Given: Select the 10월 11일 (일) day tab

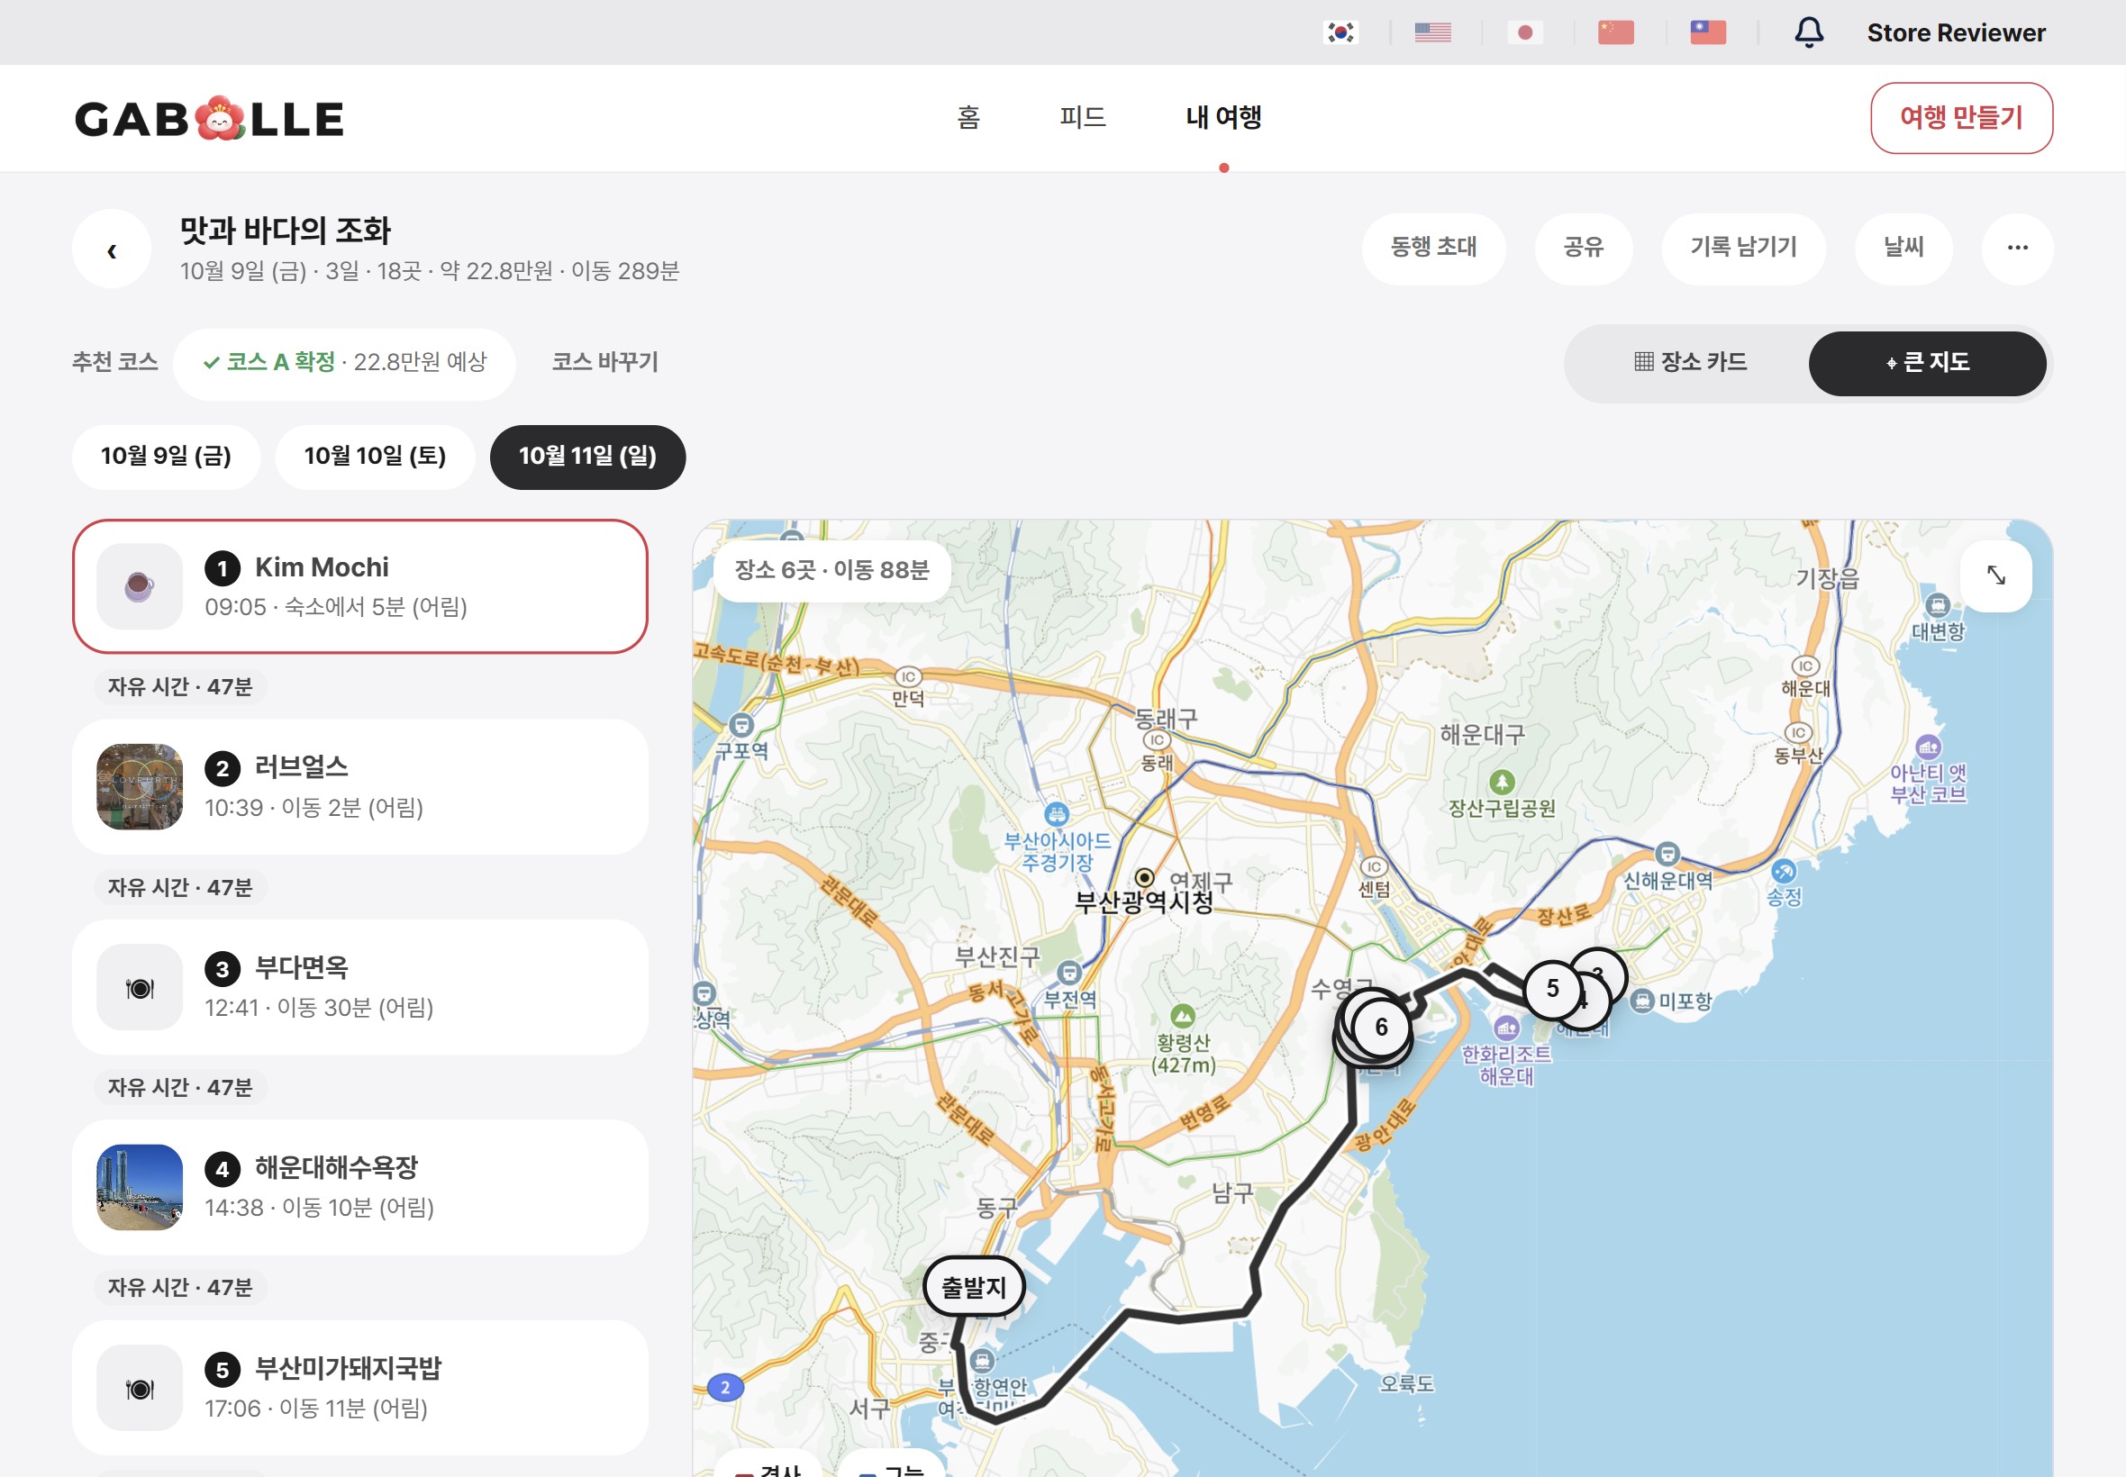Looking at the screenshot, I should coord(587,457).
